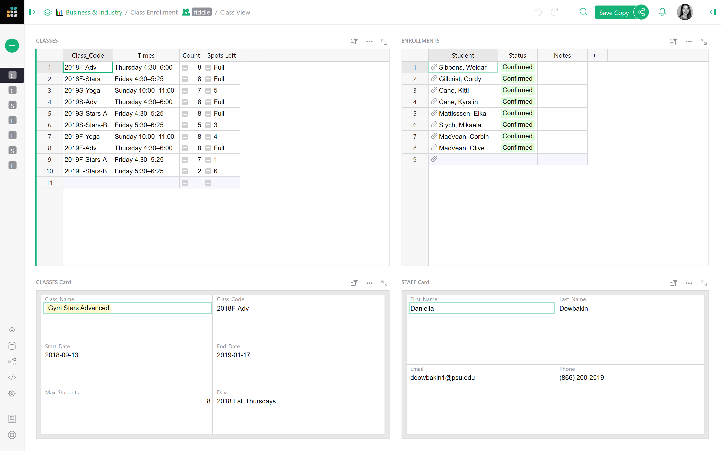Click the share icon next to Save Copy
The image size is (721, 451).
pos(641,12)
